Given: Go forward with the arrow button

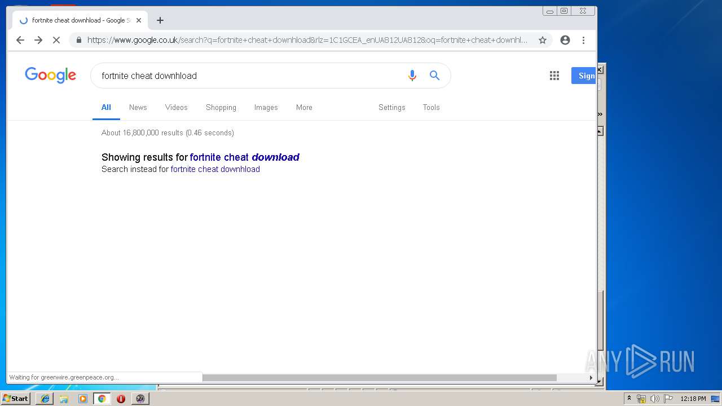Looking at the screenshot, I should [38, 40].
